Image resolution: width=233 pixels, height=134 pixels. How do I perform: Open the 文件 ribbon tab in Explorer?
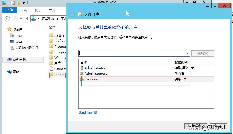tap(10, 10)
